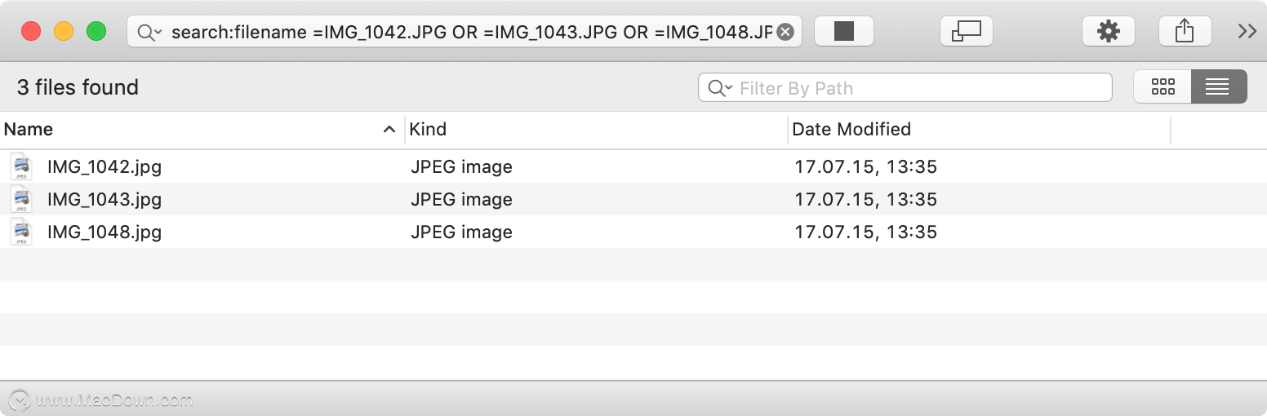The height and width of the screenshot is (416, 1267).
Task: Click the share toolbar button
Action: pos(1185,31)
